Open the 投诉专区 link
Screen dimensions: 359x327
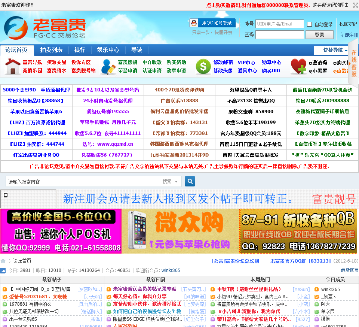click(x=81, y=63)
